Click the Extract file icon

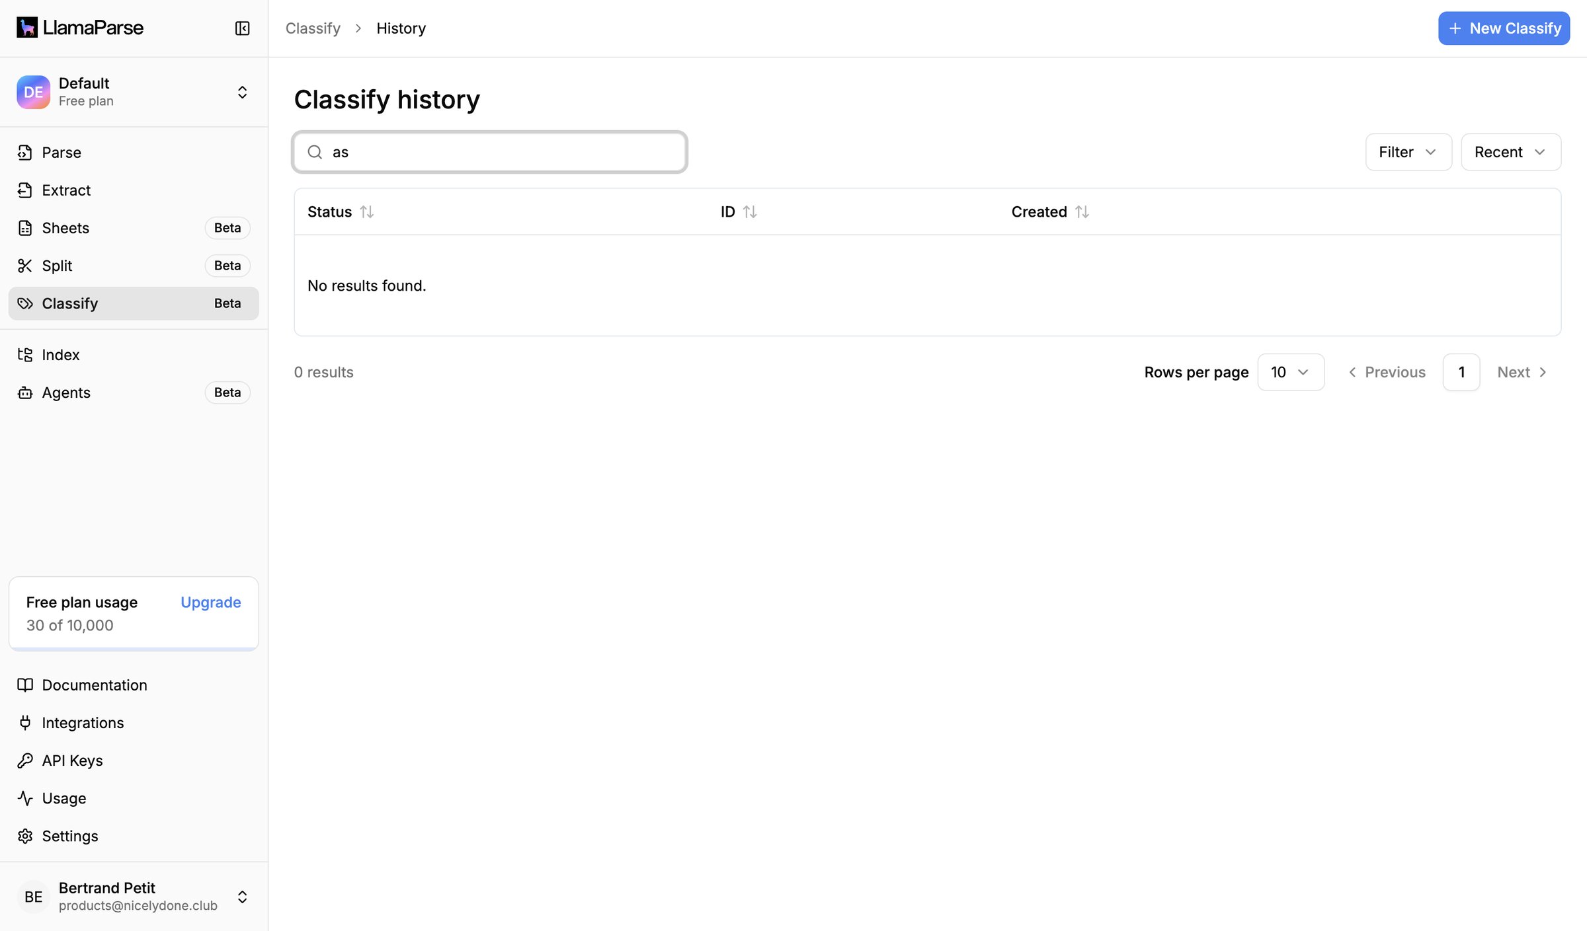25,190
